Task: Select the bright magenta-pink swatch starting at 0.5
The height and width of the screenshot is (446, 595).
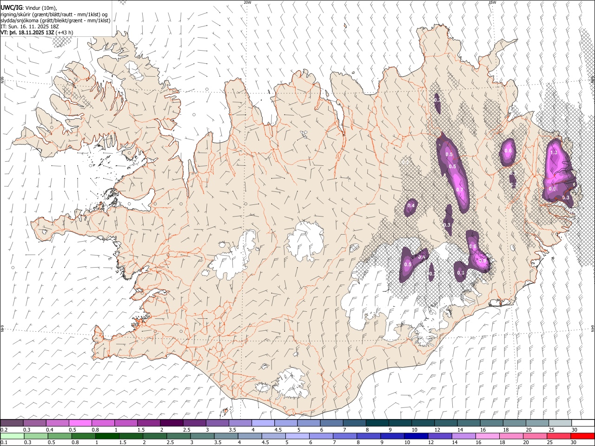Action: coord(80,423)
